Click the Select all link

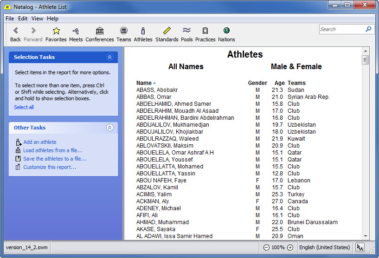[24, 107]
